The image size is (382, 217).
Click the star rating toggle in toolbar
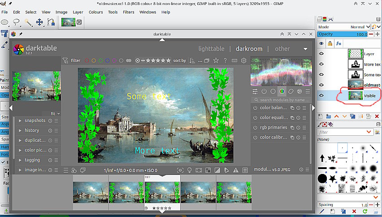point(216,61)
